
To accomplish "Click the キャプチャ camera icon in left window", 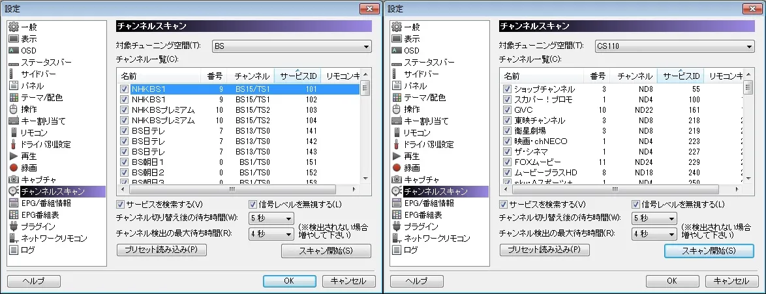I will (14, 179).
